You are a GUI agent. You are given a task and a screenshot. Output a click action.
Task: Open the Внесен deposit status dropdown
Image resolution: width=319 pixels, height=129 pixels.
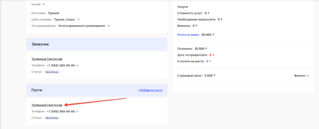(x=301, y=75)
